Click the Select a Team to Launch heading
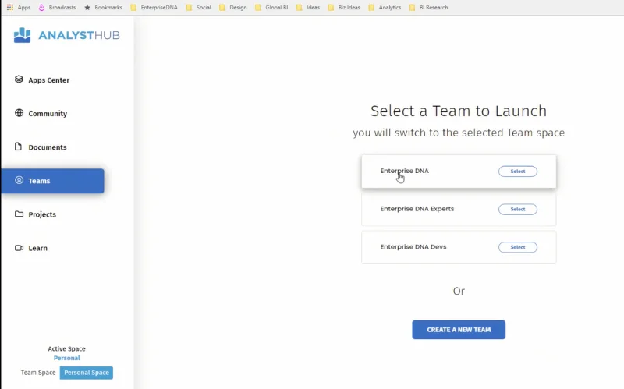This screenshot has width=624, height=389. [459, 111]
